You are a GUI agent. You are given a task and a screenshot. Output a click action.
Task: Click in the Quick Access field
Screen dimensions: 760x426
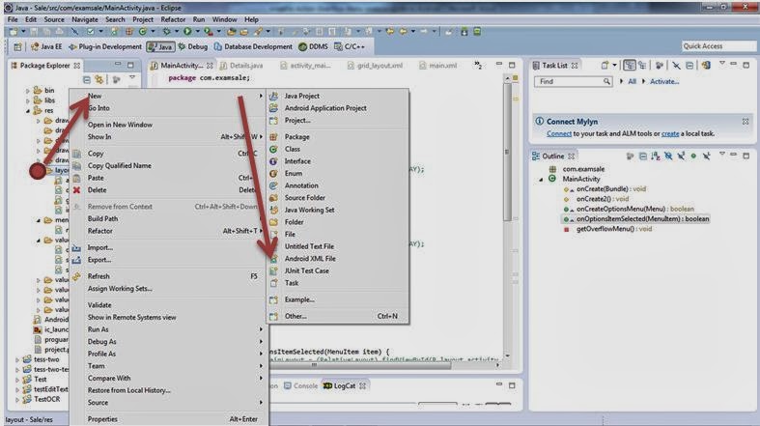click(718, 46)
